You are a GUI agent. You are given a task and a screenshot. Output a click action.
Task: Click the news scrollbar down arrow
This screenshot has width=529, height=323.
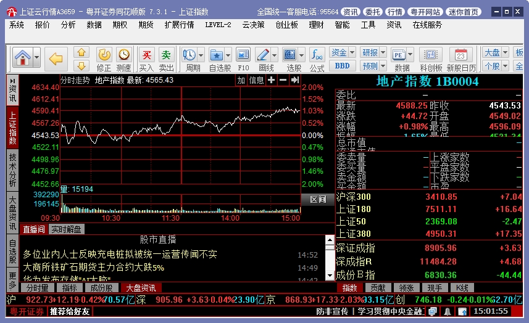[330, 276]
